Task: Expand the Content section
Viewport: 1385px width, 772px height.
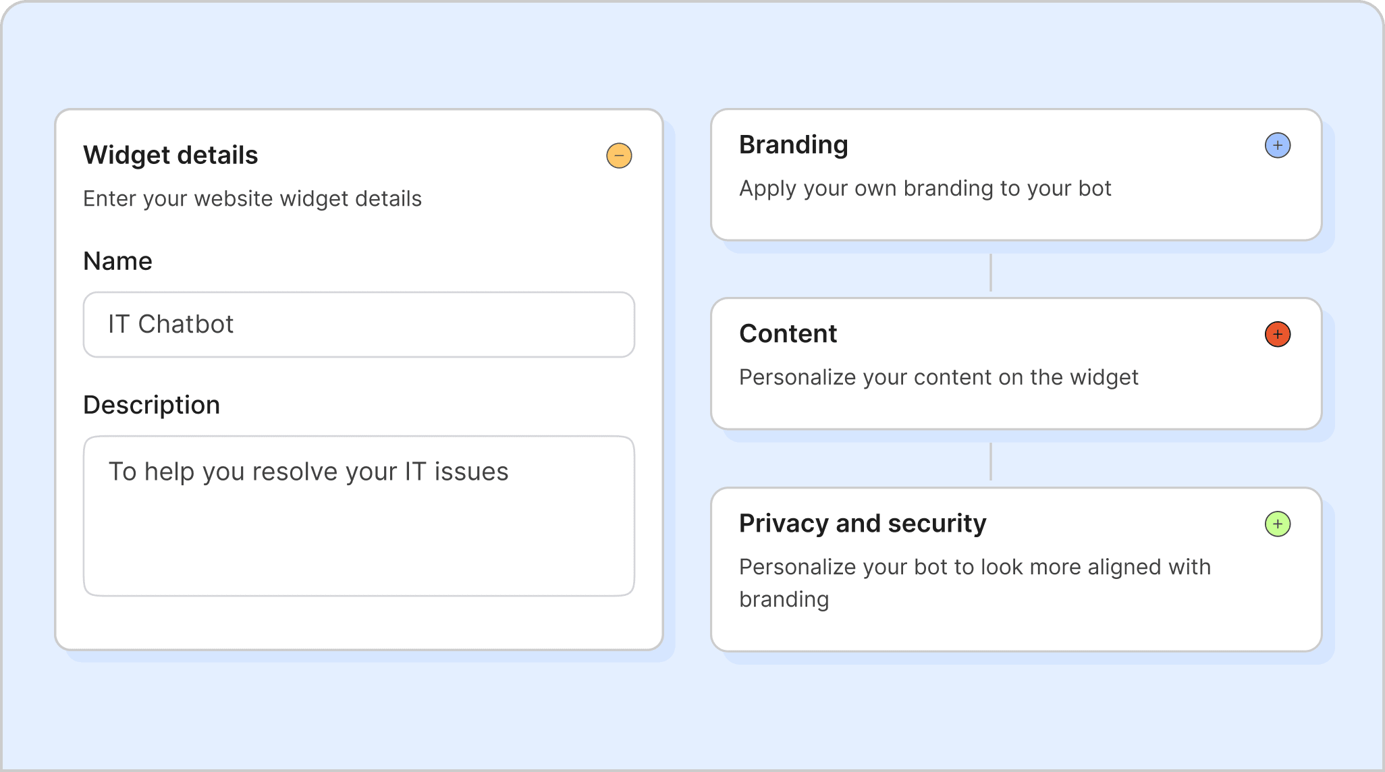Action: 1278,334
